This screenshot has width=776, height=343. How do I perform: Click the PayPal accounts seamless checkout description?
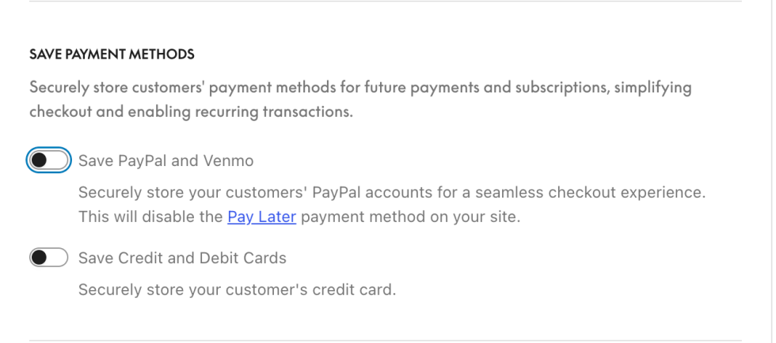pos(391,192)
